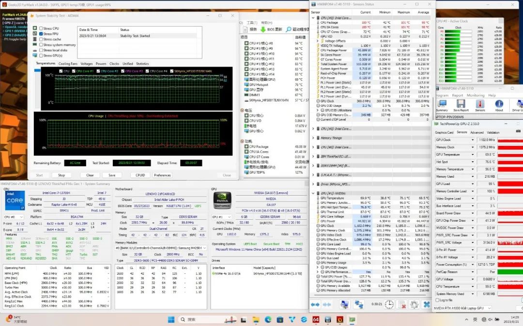Switch to the Statistics tab in AIDA64

point(142,64)
